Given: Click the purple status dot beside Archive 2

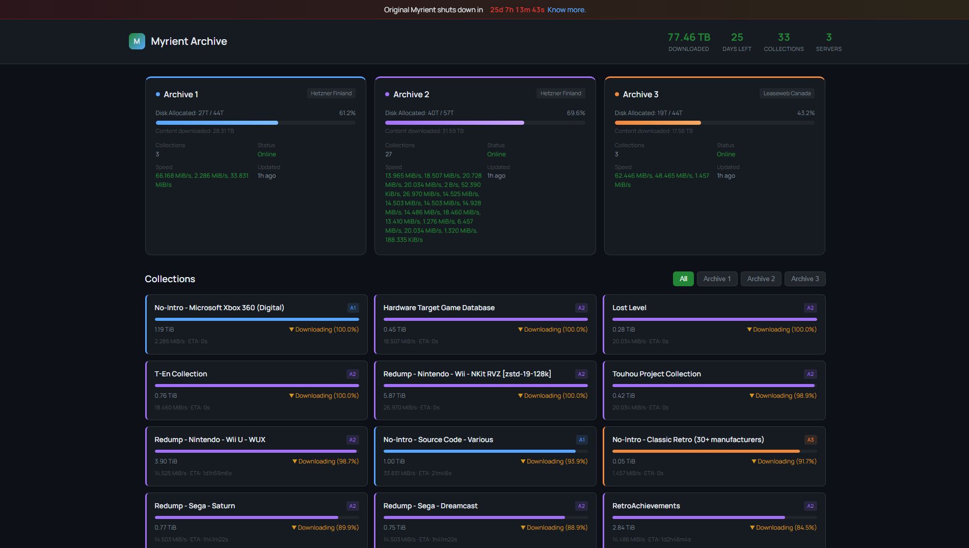Looking at the screenshot, I should pos(387,95).
